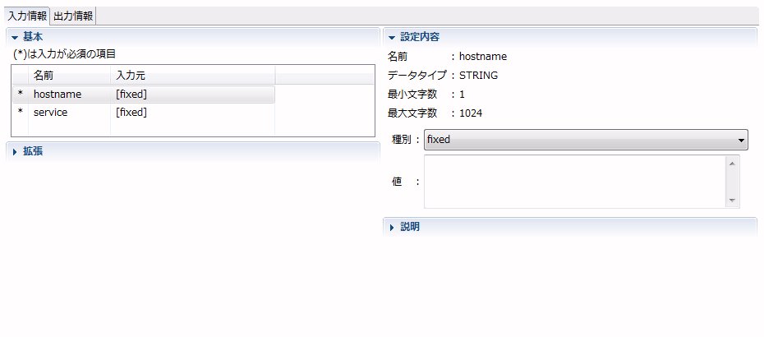Image resolution: width=764 pixels, height=337 pixels.
Task: Click the 値 text input area
Action: click(x=574, y=181)
